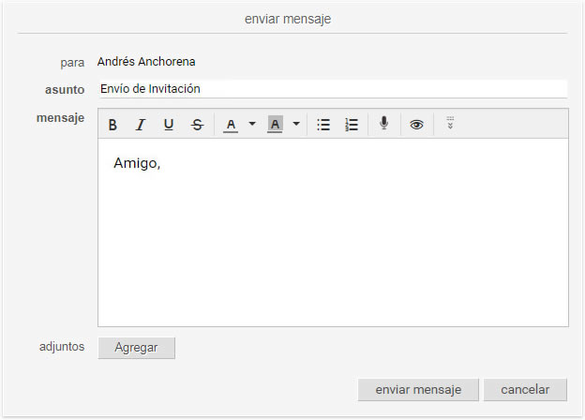Apply underline formatting to text

(169, 124)
